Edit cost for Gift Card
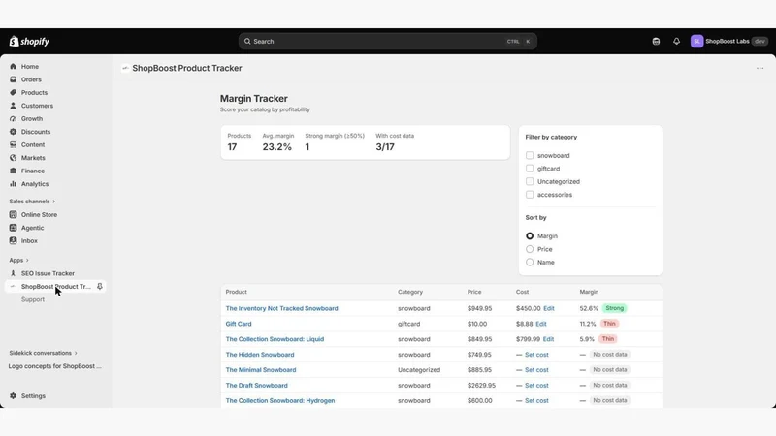This screenshot has width=776, height=436. [541, 324]
